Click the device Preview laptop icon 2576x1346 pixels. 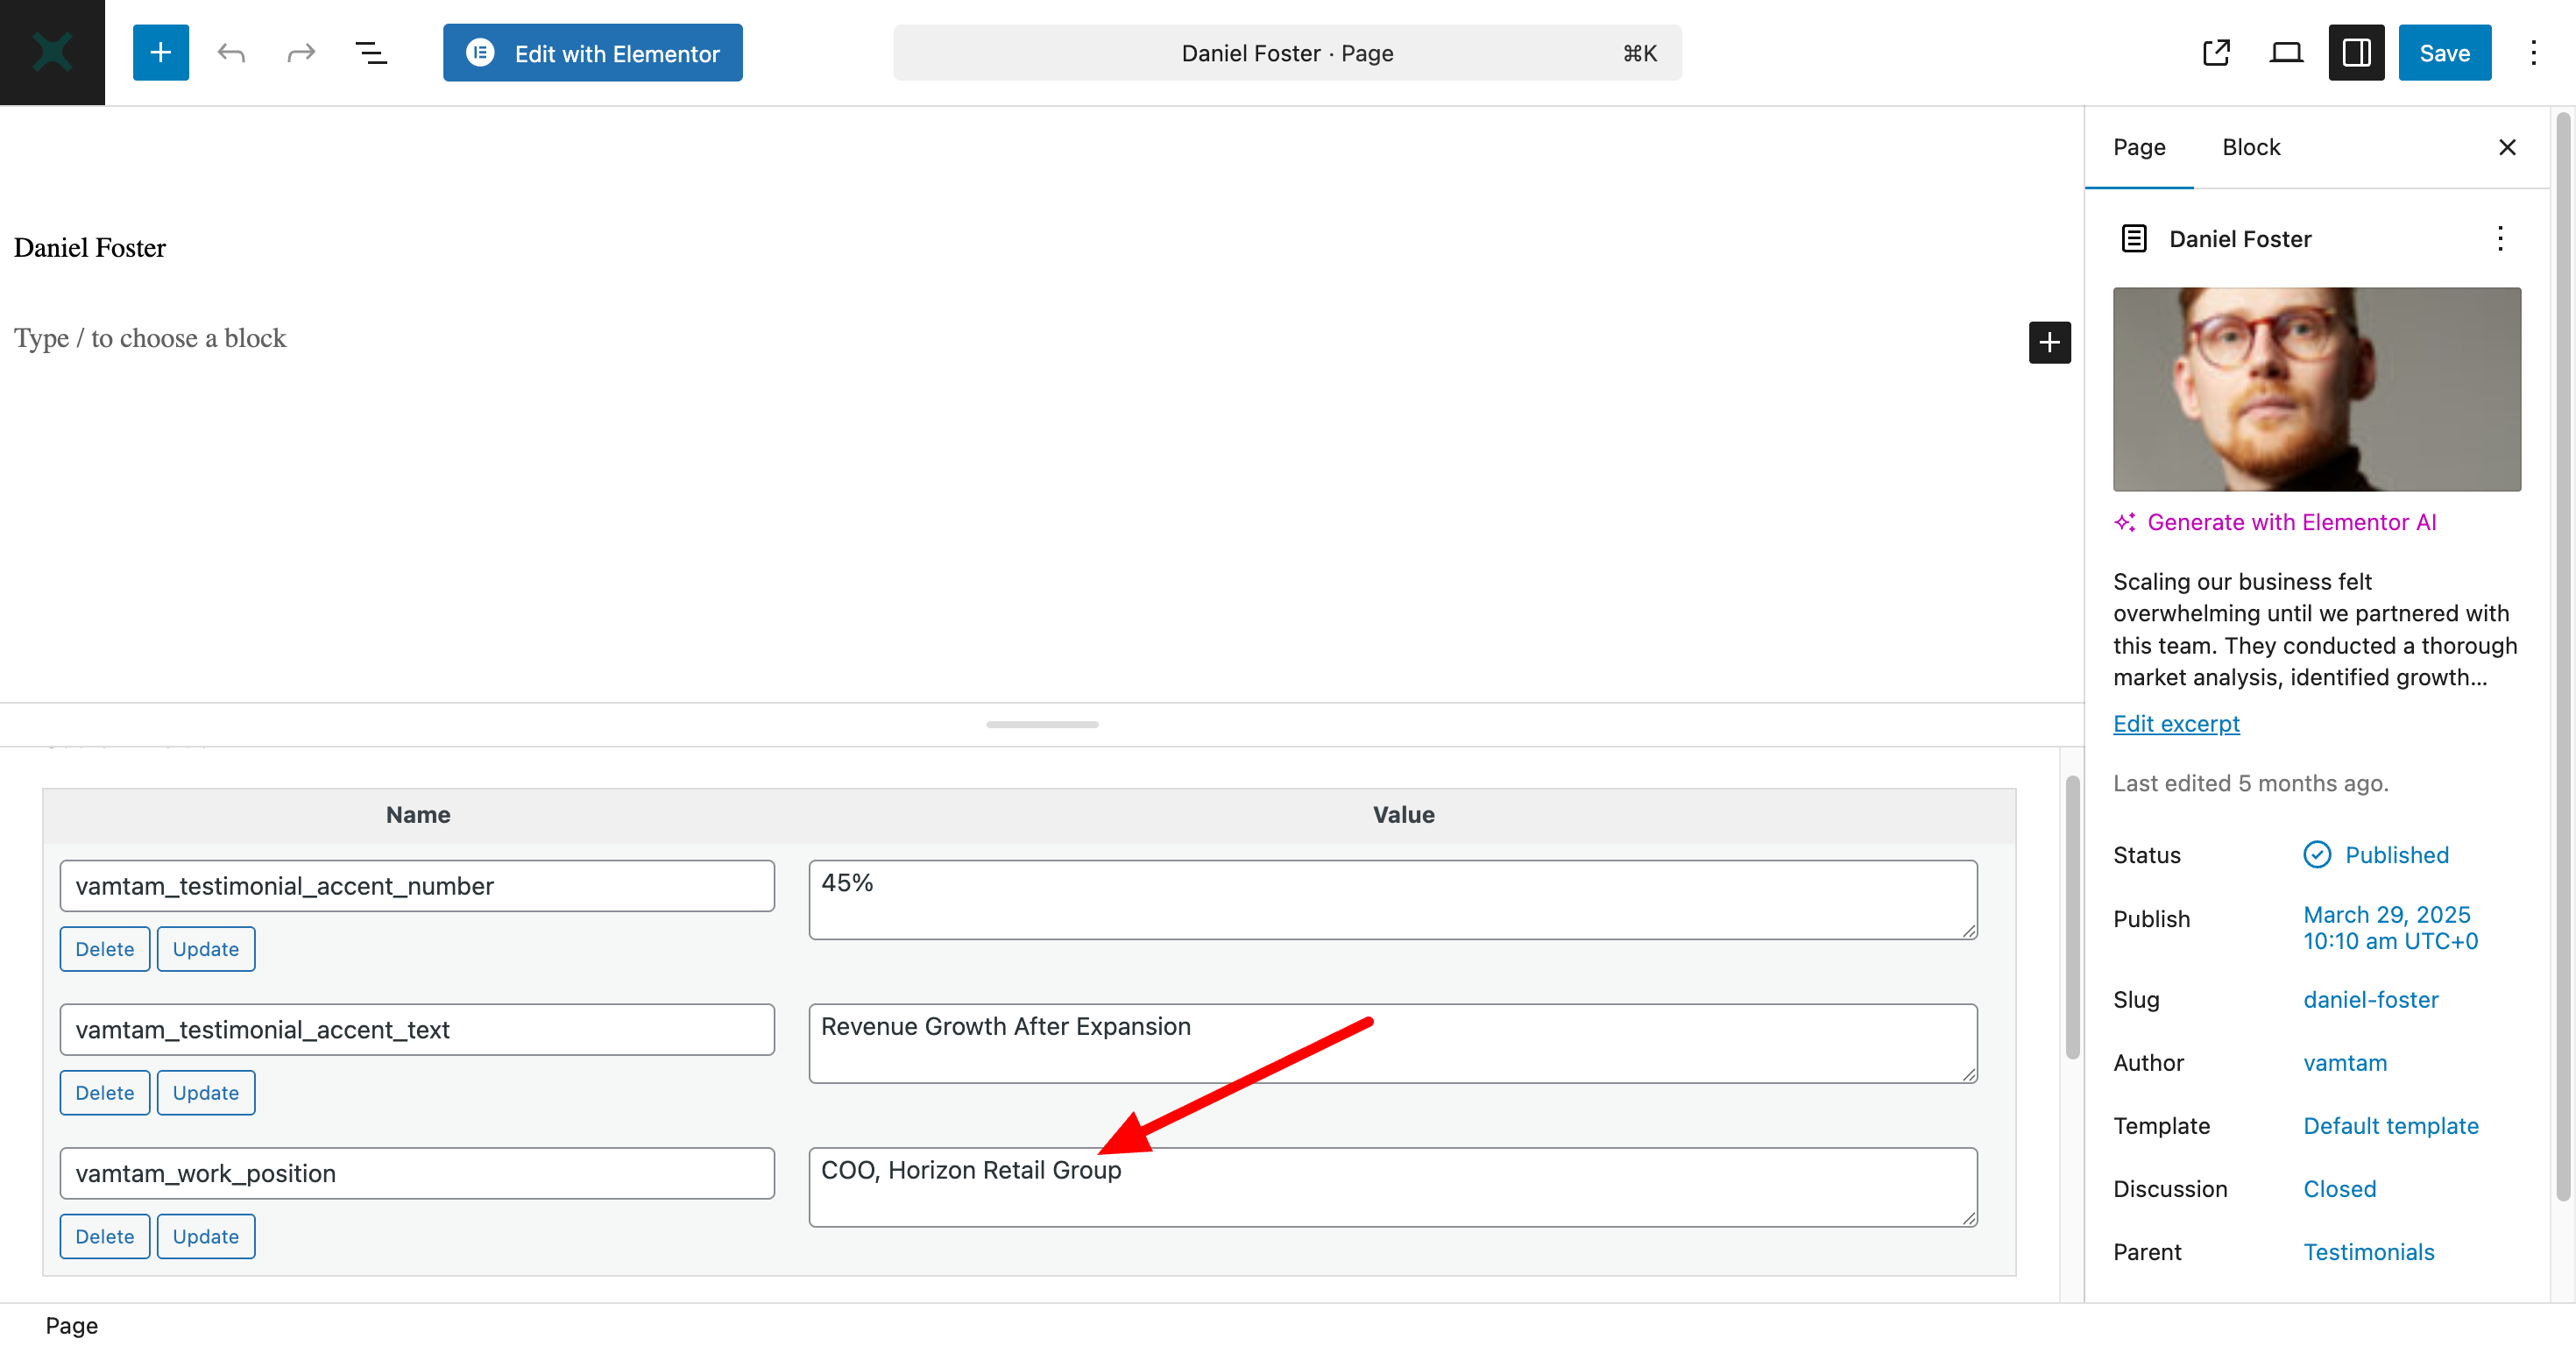point(2286,53)
